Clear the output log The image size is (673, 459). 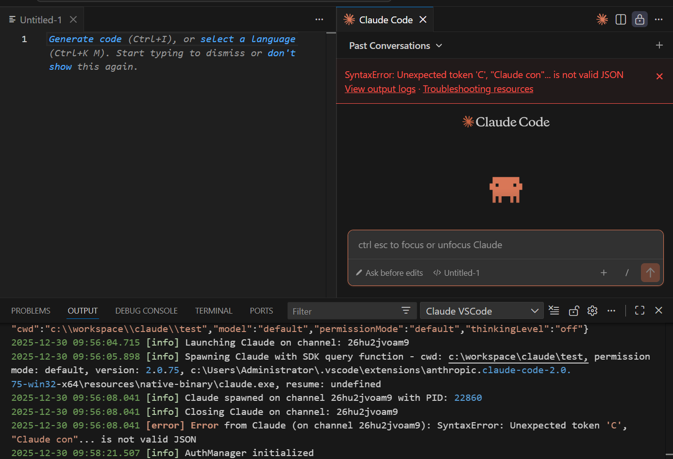pos(554,310)
